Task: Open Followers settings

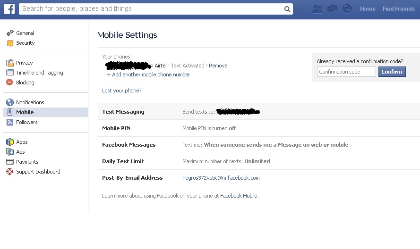Action: click(x=27, y=122)
